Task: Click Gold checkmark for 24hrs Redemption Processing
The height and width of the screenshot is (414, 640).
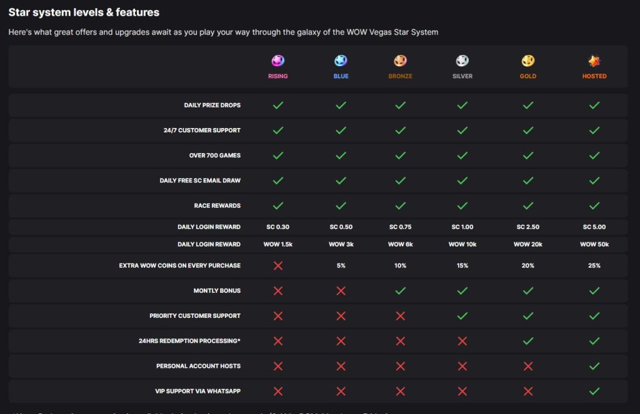Action: (528, 341)
